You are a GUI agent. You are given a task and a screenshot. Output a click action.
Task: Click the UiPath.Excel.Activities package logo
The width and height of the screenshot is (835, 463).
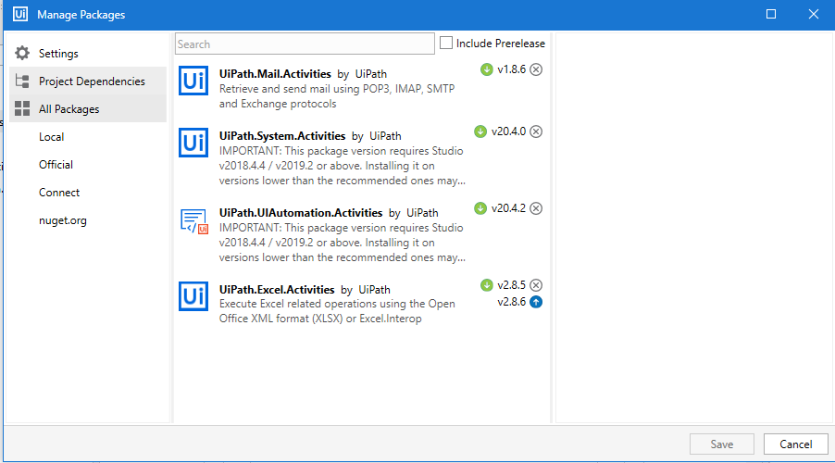click(x=193, y=296)
